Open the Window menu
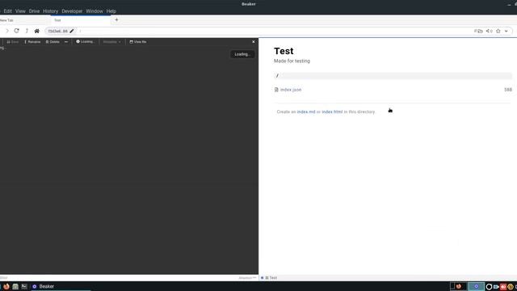Image resolution: width=517 pixels, height=291 pixels. (95, 11)
